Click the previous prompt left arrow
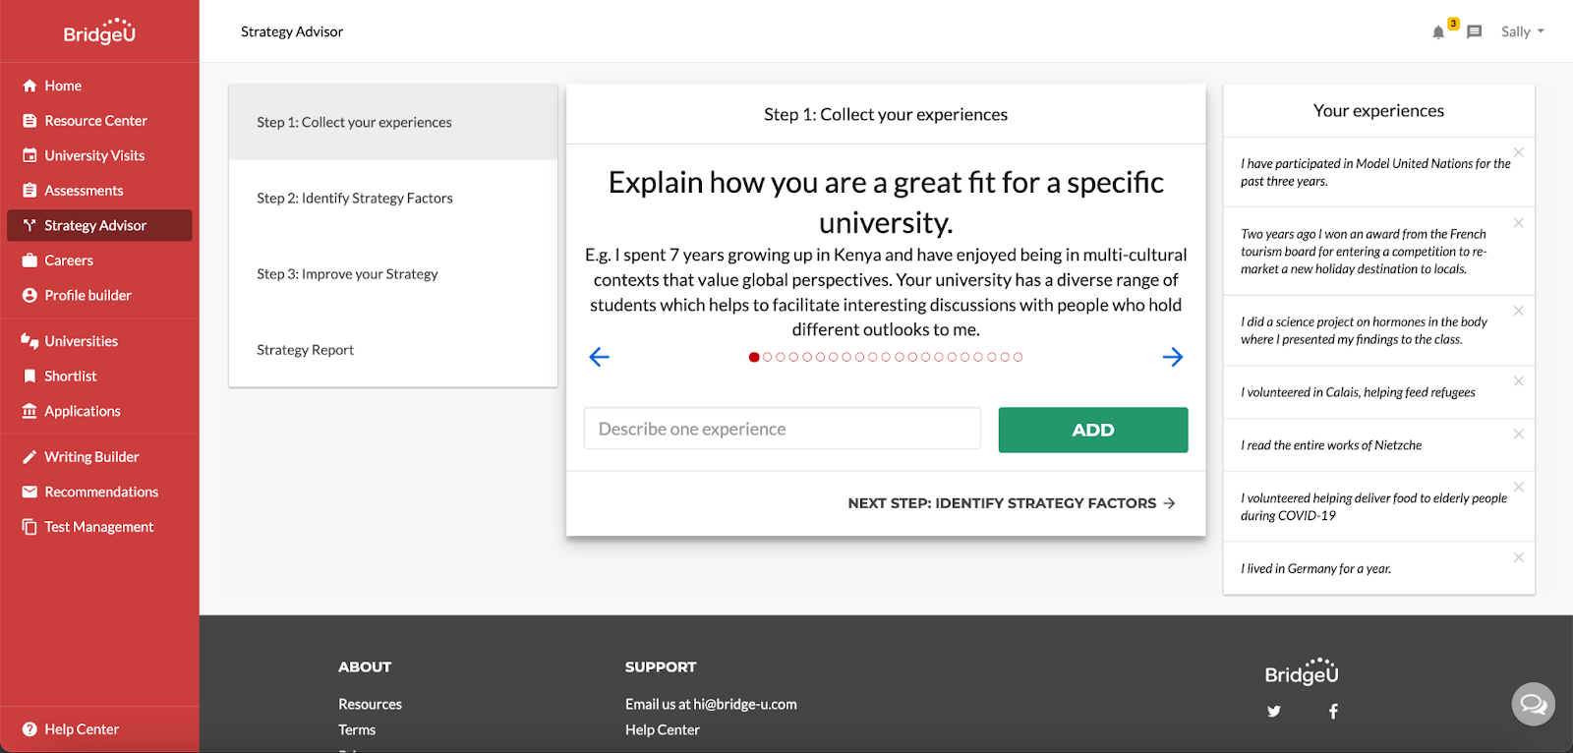The height and width of the screenshot is (753, 1573). coord(599,357)
